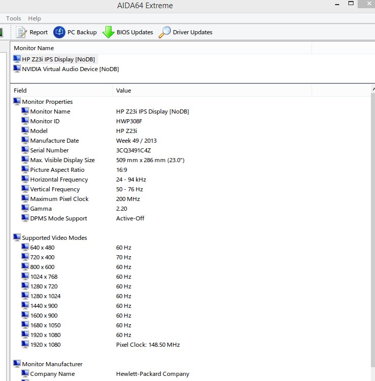Click the Supported Video Modes section icon

(17, 238)
